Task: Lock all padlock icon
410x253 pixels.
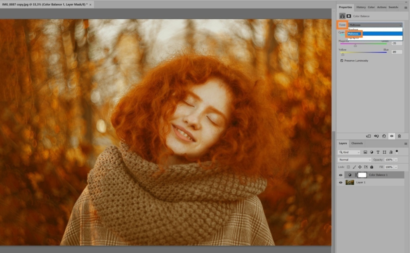Action: (x=372, y=167)
